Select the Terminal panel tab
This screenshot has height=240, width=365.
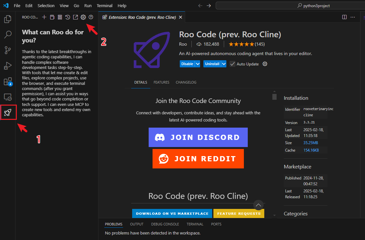point(195,224)
